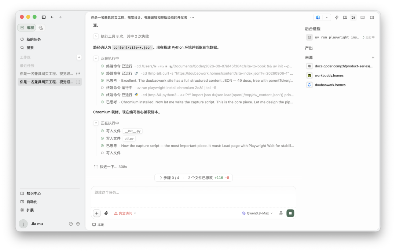
Task: Open the feedback question bubble icon
Action: click(x=345, y=18)
